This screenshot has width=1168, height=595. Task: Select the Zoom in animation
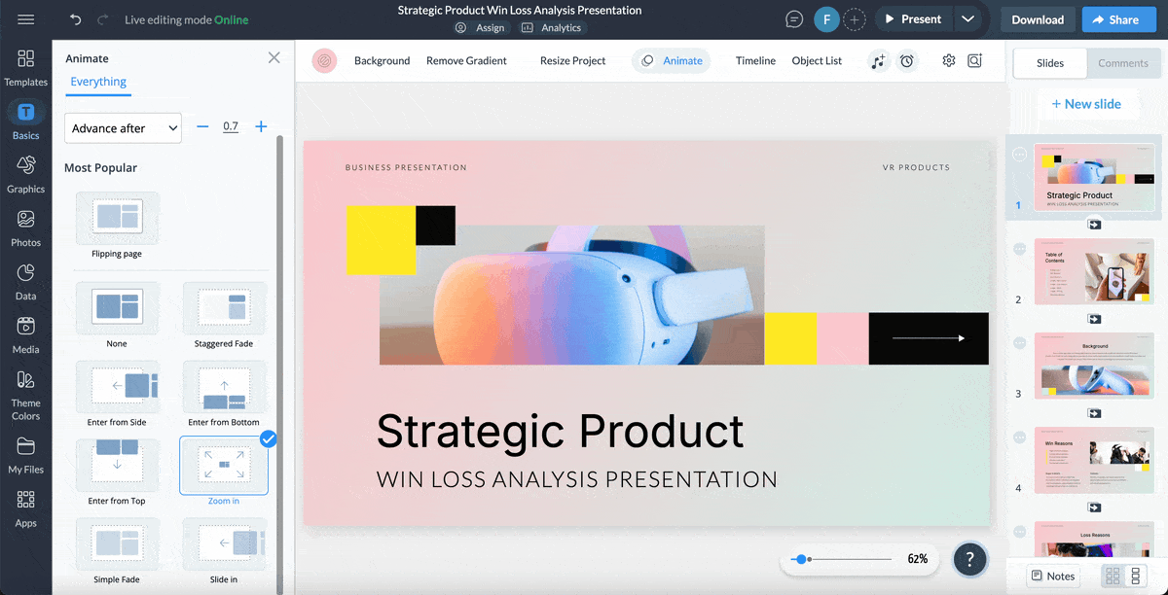(x=224, y=466)
